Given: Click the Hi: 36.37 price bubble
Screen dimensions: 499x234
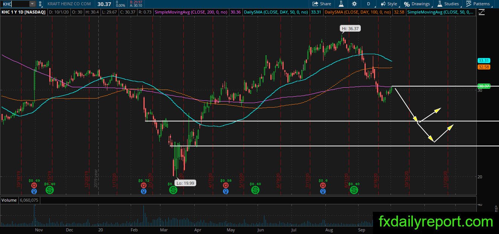Looking at the screenshot, I should (x=350, y=28).
